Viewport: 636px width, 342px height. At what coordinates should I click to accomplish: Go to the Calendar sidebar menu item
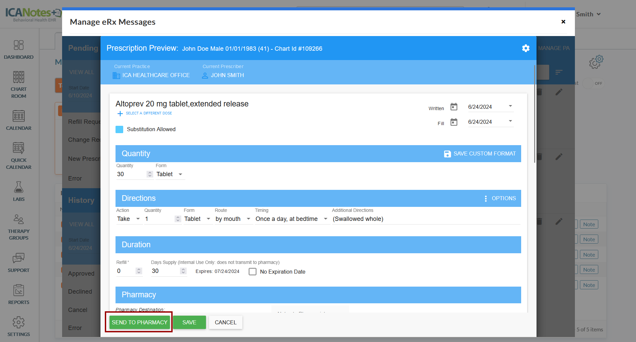[19, 120]
